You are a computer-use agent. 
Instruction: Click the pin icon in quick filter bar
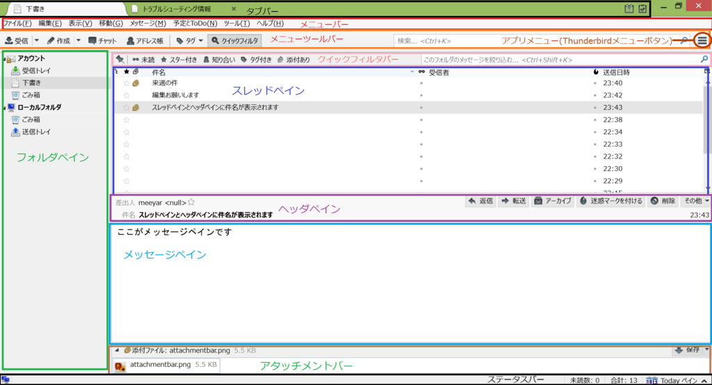click(x=120, y=60)
